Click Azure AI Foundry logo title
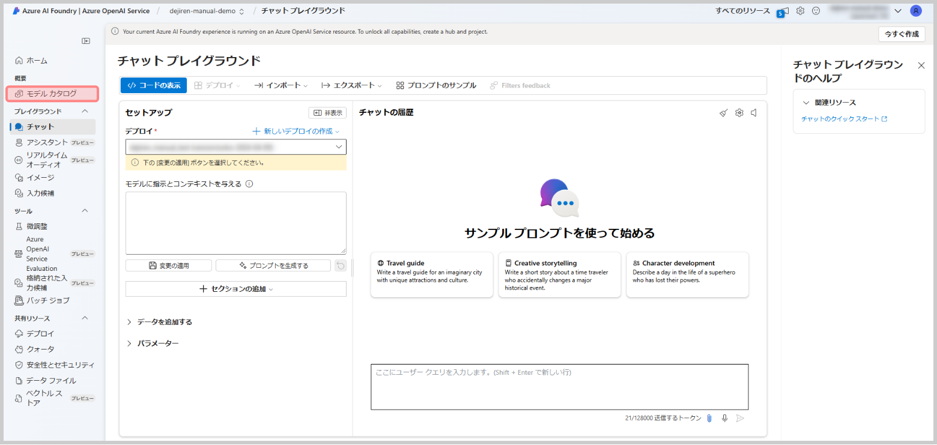Screen dimensions: 937x445 pos(81,11)
